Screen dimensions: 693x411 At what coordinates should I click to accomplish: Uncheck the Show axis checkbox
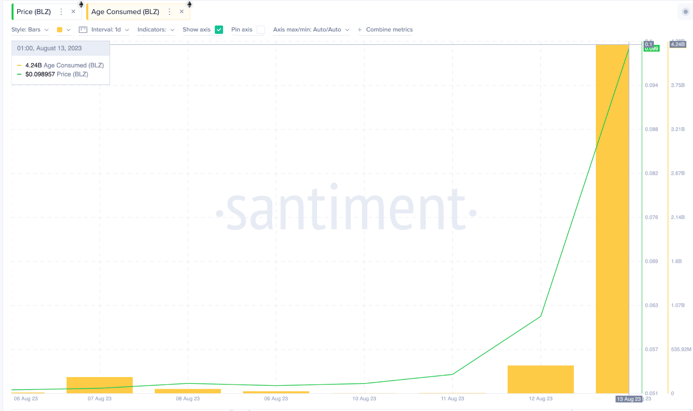coord(219,29)
